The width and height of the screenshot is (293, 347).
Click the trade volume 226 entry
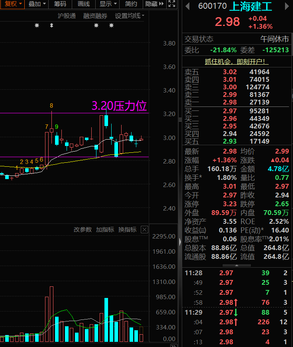[x=264, y=322]
